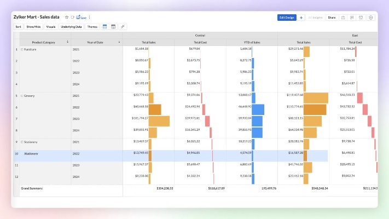Open the Themes toolbar option

coord(92,26)
